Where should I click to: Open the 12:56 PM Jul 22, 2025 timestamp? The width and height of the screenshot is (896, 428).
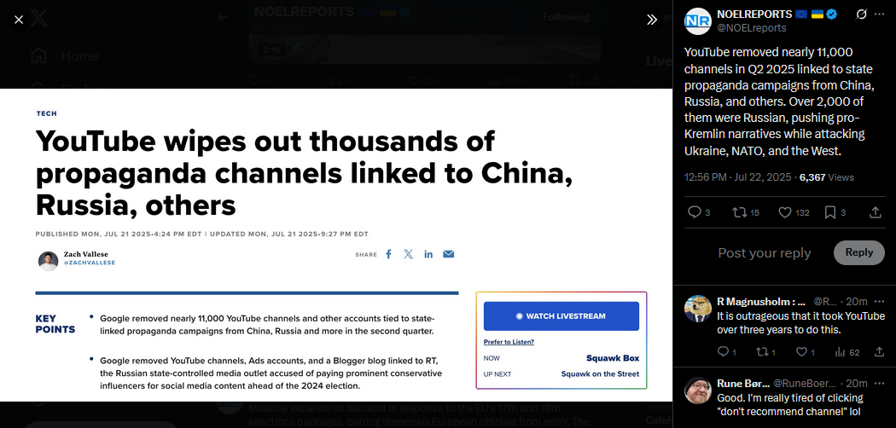pyautogui.click(x=738, y=176)
